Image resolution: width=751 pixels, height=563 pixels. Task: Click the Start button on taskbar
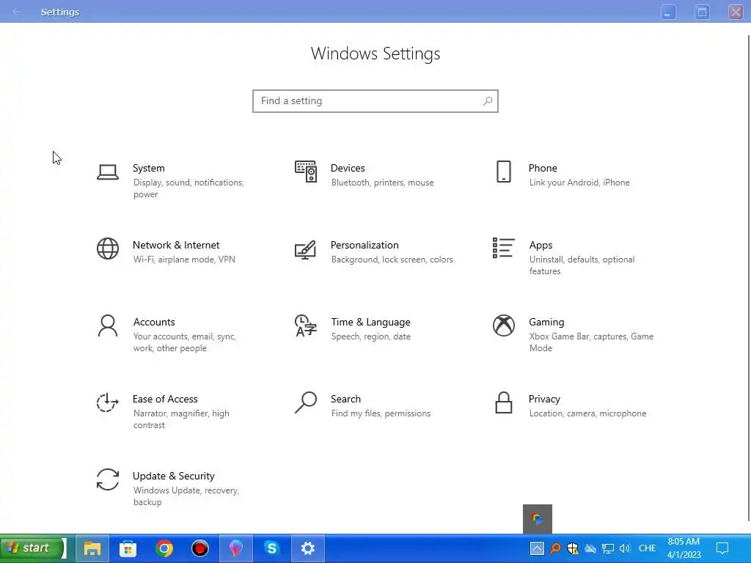(32, 548)
